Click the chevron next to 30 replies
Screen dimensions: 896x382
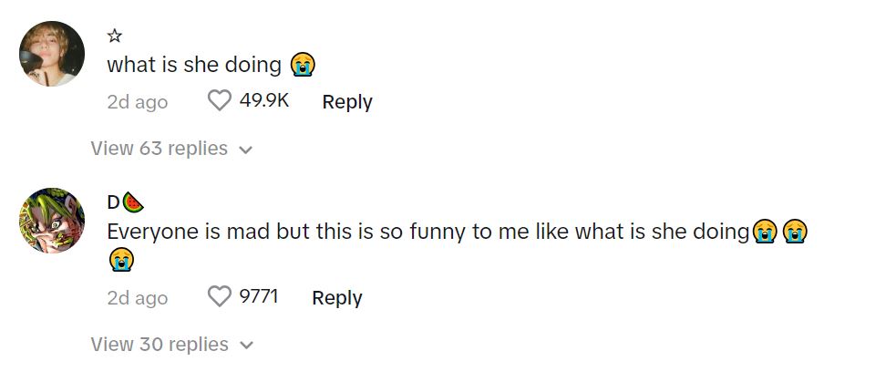pyautogui.click(x=244, y=345)
